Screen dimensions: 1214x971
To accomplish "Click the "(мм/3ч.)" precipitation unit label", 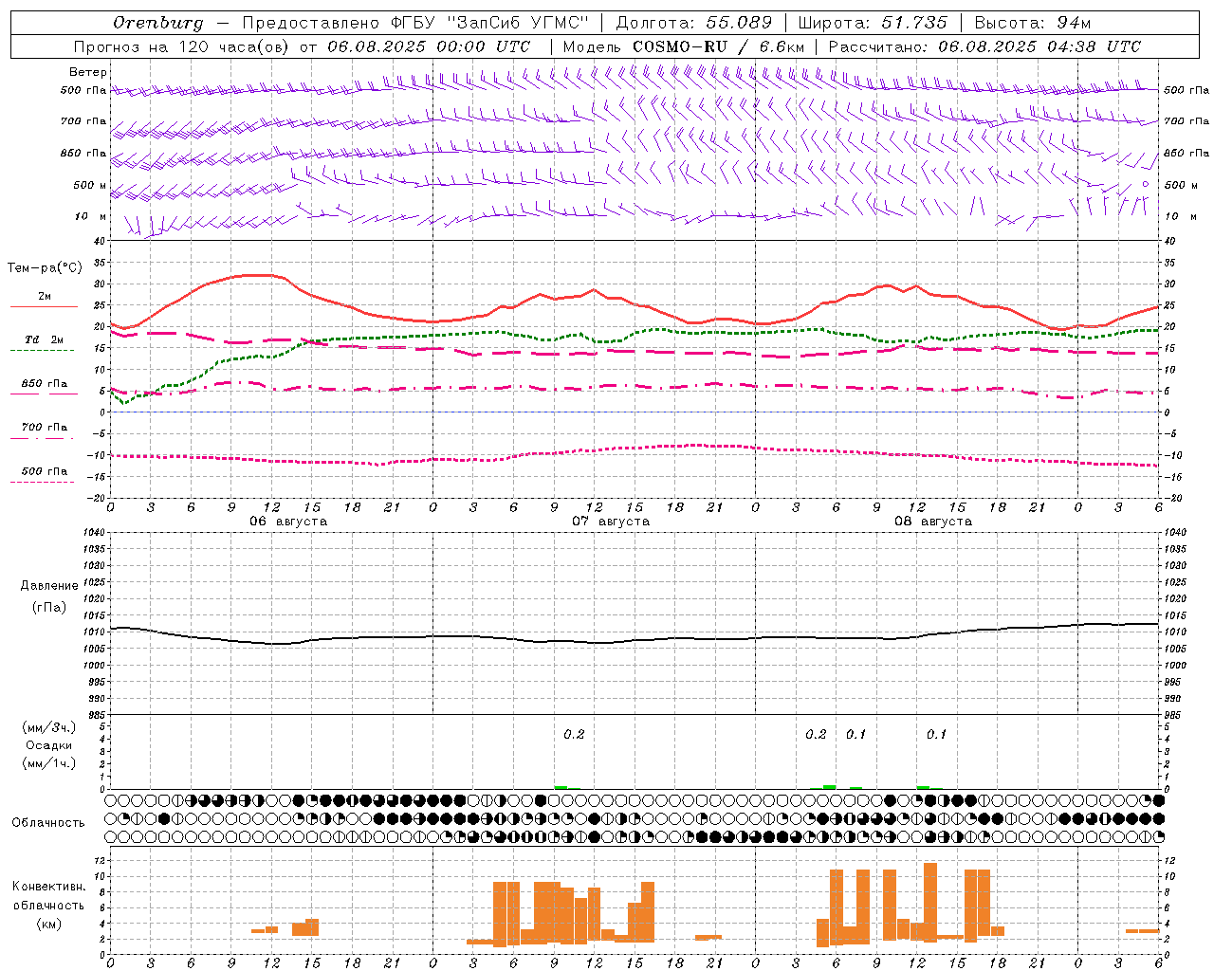I will [49, 727].
